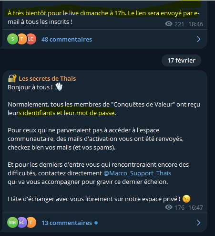
Task: Select the 17 février date badge
Action: coord(181,61)
